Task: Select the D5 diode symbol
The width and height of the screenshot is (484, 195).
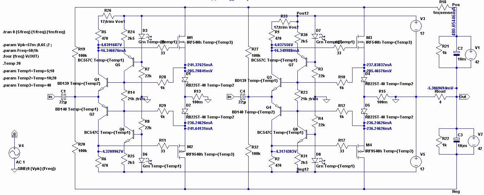Action: point(364,111)
